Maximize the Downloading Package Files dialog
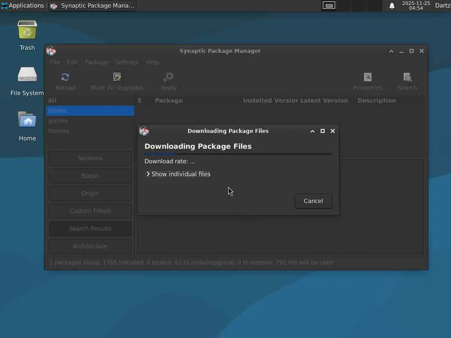Screen dimensions: 451x338 322,131
